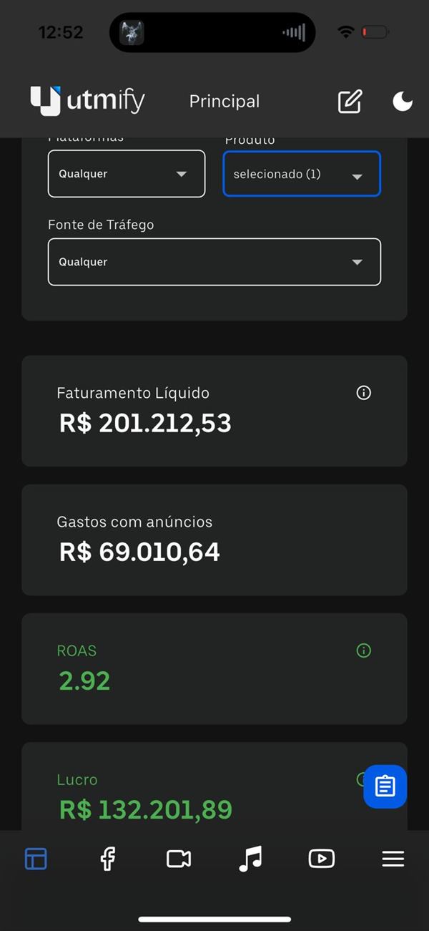Select the Facebook tab in bottom navigation
The width and height of the screenshot is (429, 931).
pyautogui.click(x=107, y=859)
